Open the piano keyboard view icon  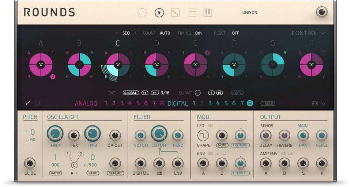[x=207, y=13]
